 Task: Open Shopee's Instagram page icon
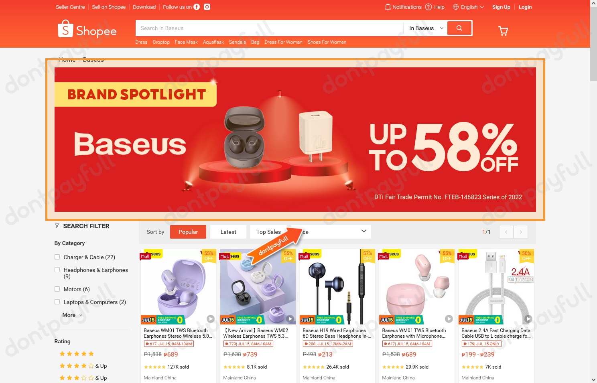tap(207, 7)
